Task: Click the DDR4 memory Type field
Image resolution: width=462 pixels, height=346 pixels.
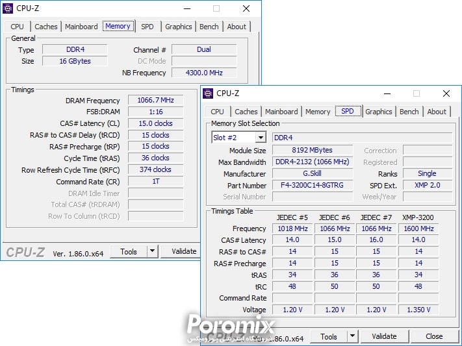Action: point(75,49)
